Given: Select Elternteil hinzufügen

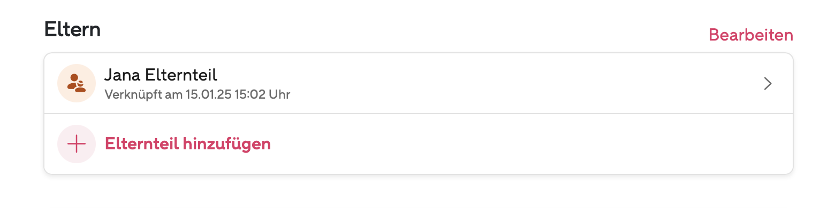Looking at the screenshot, I should pyautogui.click(x=418, y=144).
